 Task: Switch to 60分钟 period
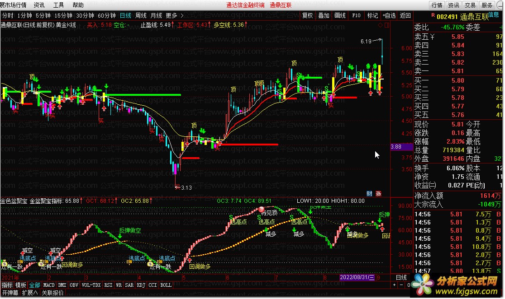(x=107, y=15)
